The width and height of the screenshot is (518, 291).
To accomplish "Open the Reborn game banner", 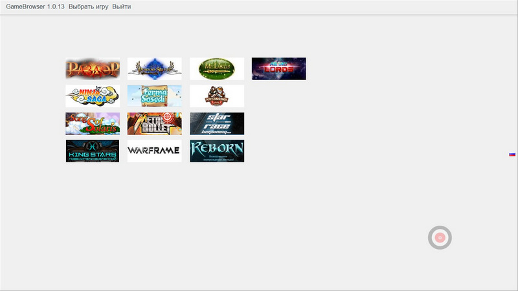I will tap(217, 151).
